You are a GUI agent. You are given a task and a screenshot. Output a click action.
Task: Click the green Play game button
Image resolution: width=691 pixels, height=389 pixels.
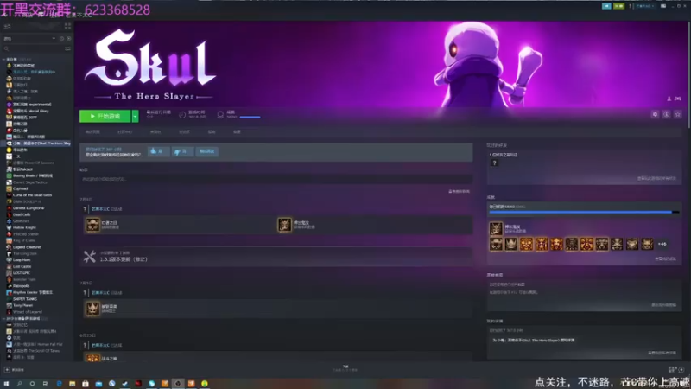tap(105, 116)
